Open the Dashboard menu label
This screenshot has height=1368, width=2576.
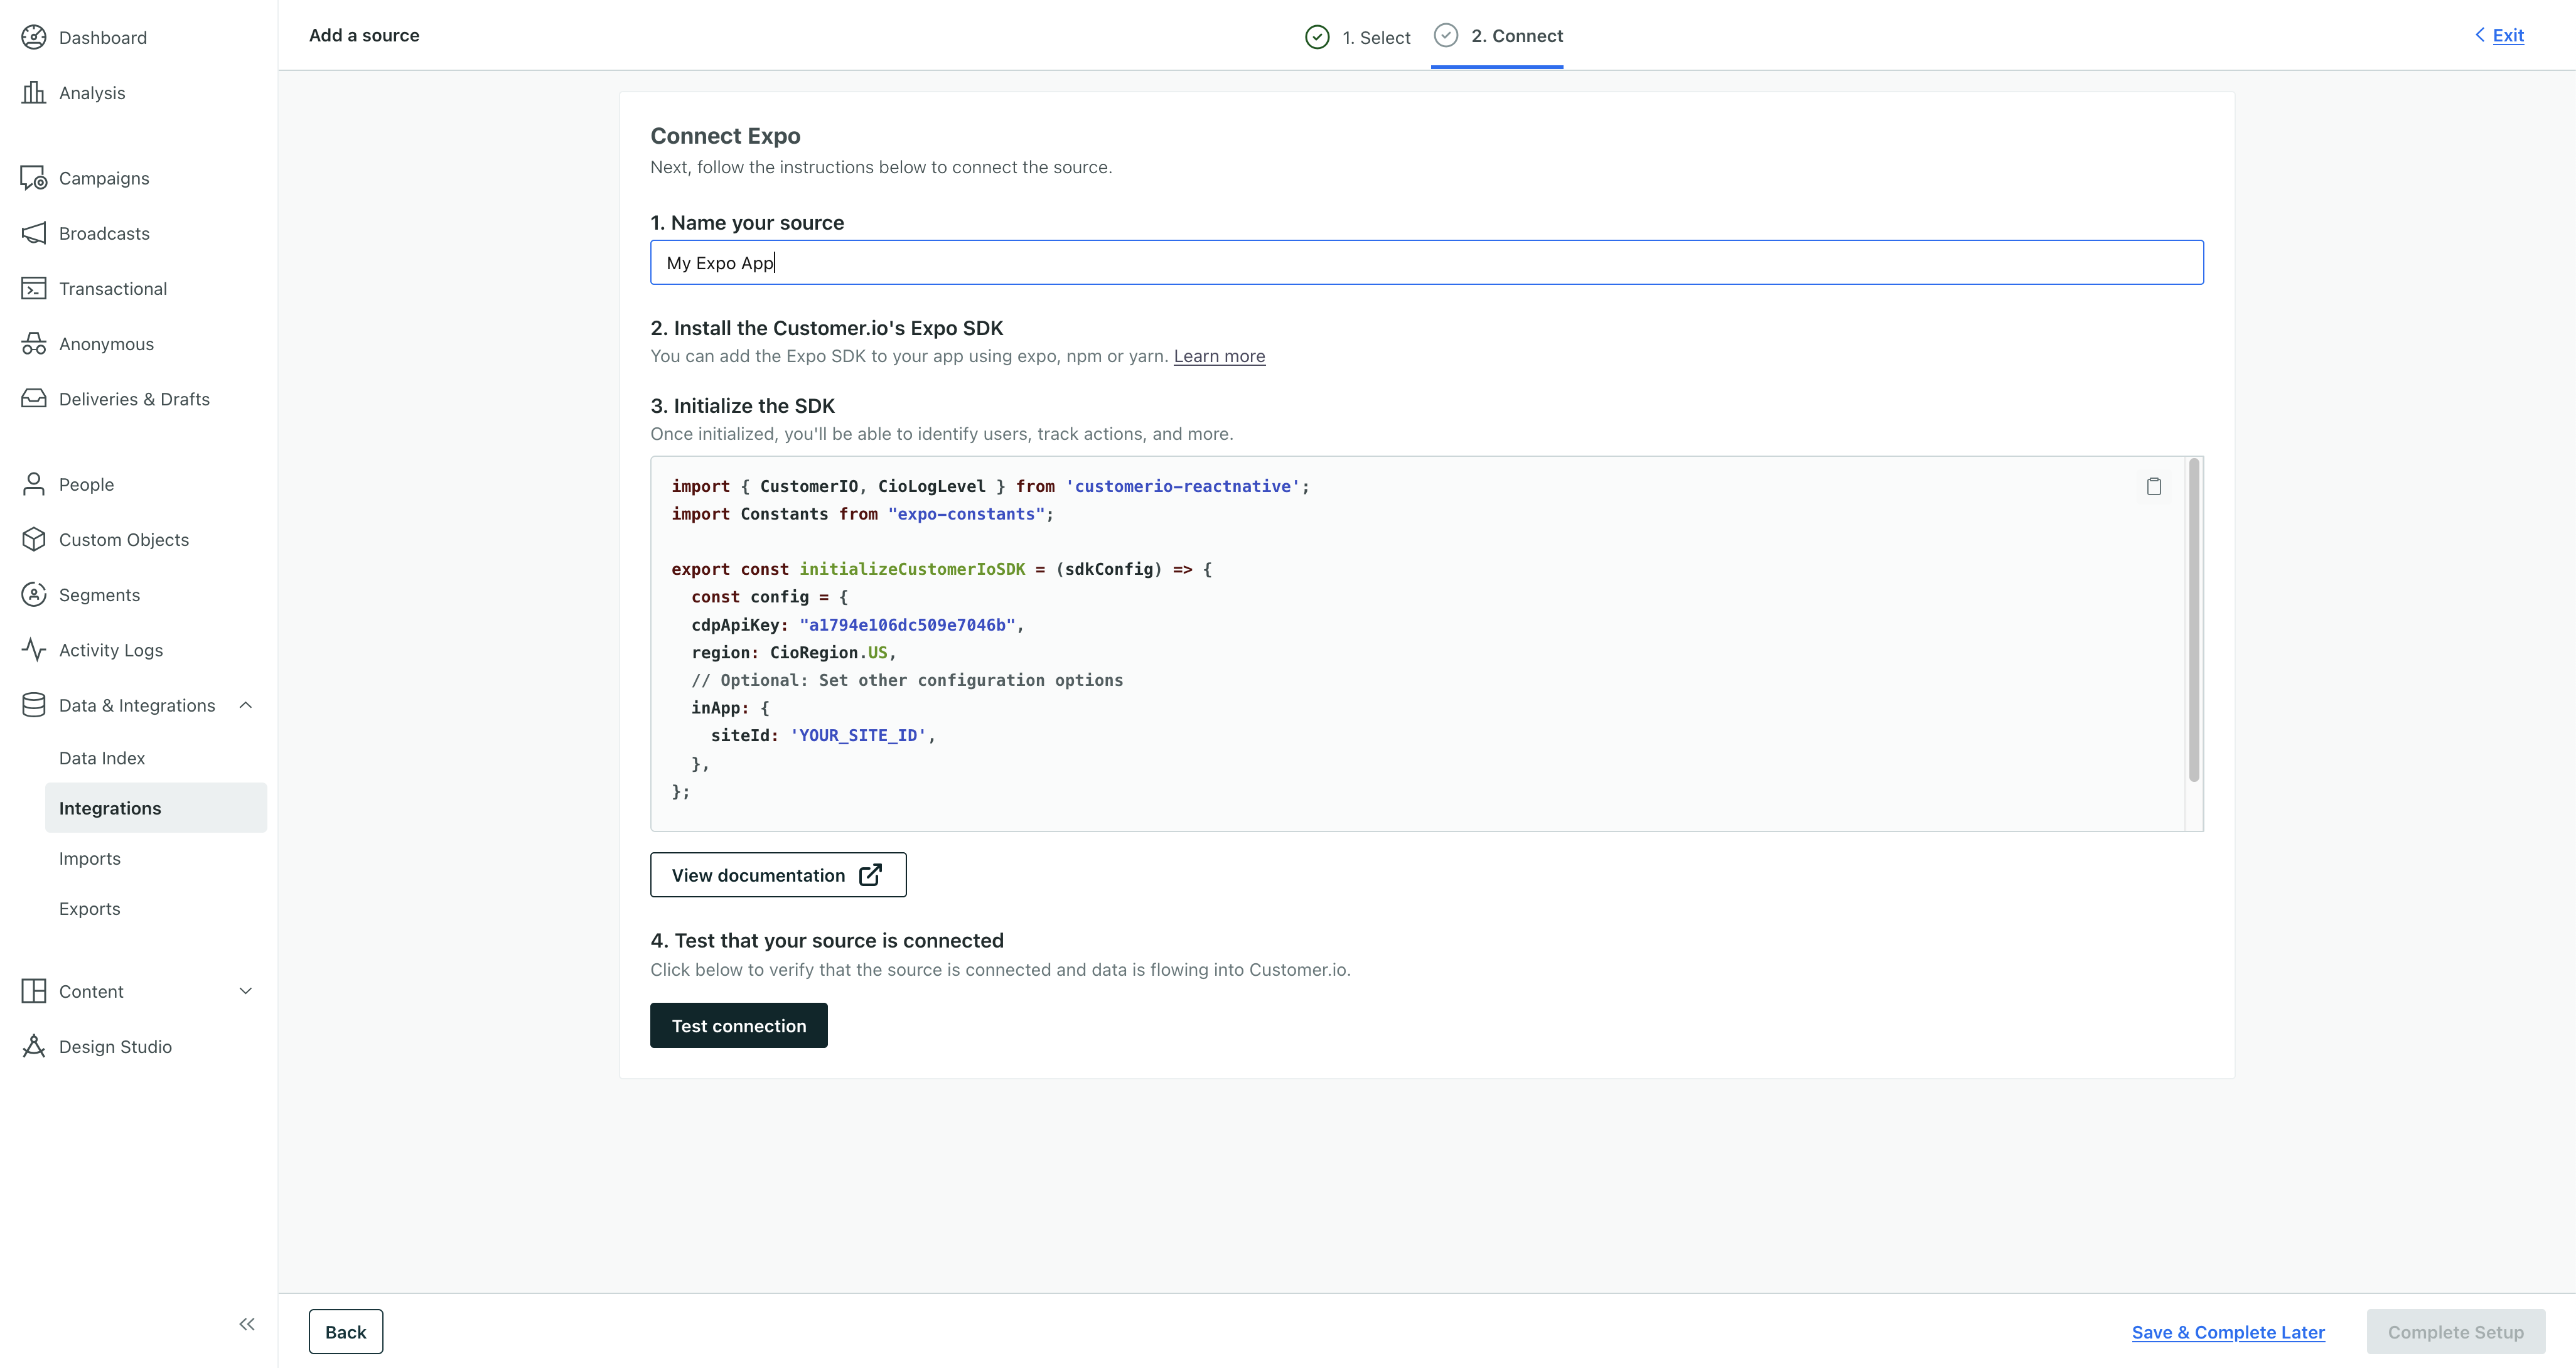103,37
